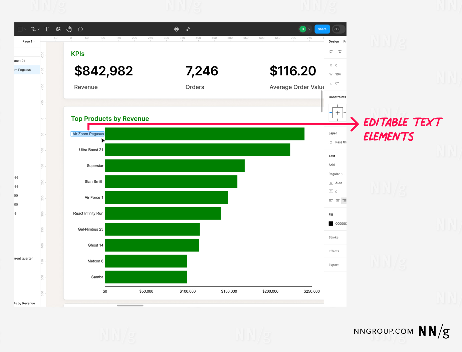Click the Create link icon in toolbar
Image resolution: width=462 pixels, height=352 pixels.
pyautogui.click(x=188, y=29)
